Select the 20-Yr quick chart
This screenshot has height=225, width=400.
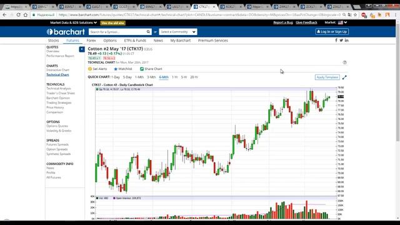coord(194,77)
